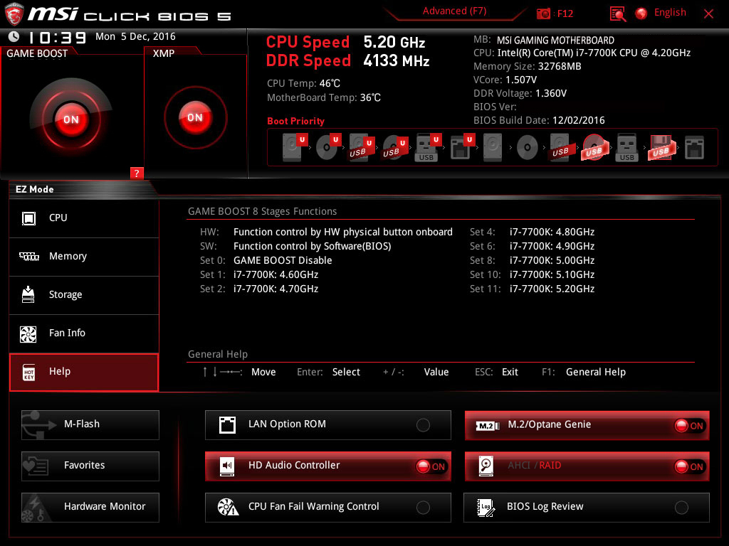Open the Memory section
This screenshot has height=546, width=729.
coord(84,257)
